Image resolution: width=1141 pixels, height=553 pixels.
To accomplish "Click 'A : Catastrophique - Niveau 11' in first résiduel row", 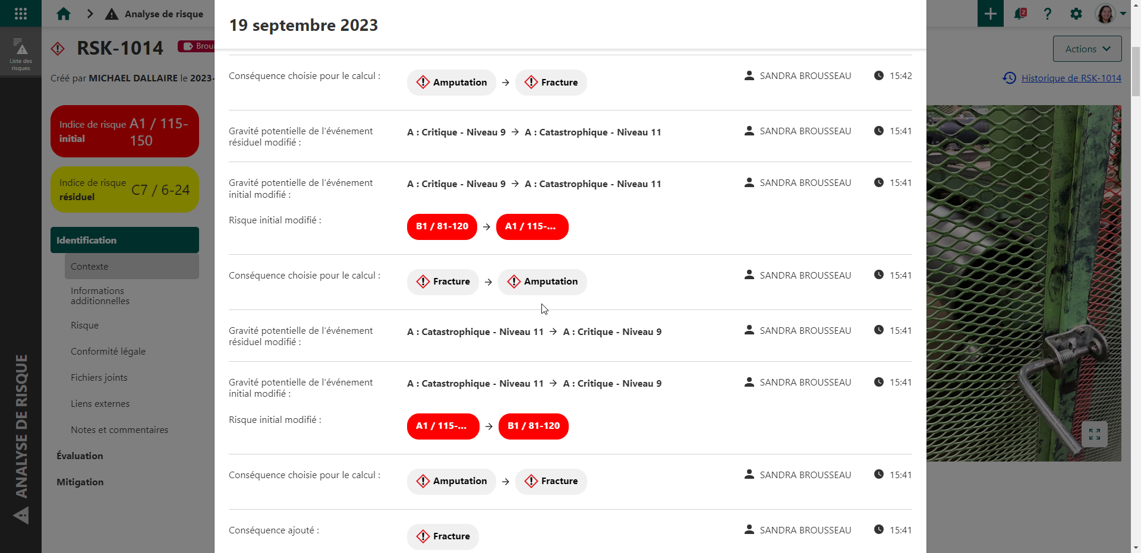I will (593, 132).
